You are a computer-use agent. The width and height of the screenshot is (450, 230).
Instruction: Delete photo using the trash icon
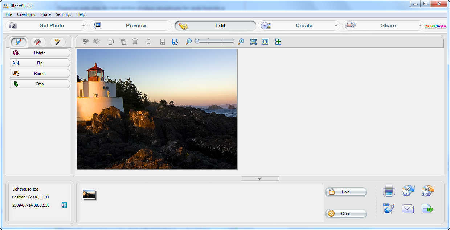[135, 42]
